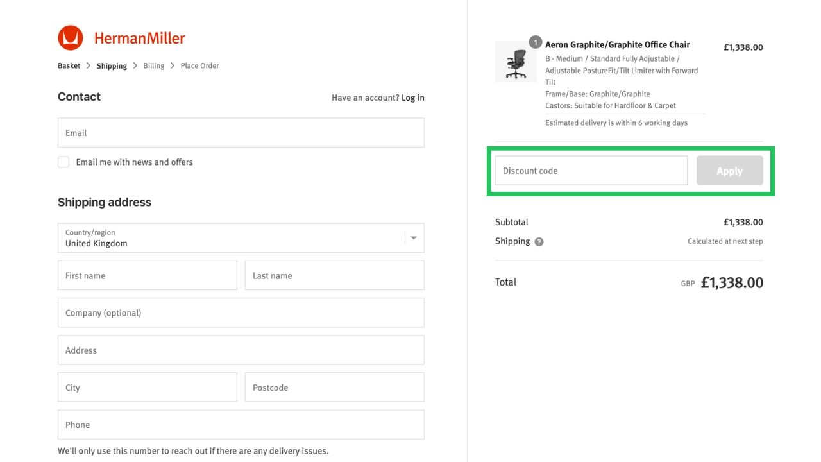Click the shipping help question mark icon
The height and width of the screenshot is (462, 821).
[x=539, y=242]
